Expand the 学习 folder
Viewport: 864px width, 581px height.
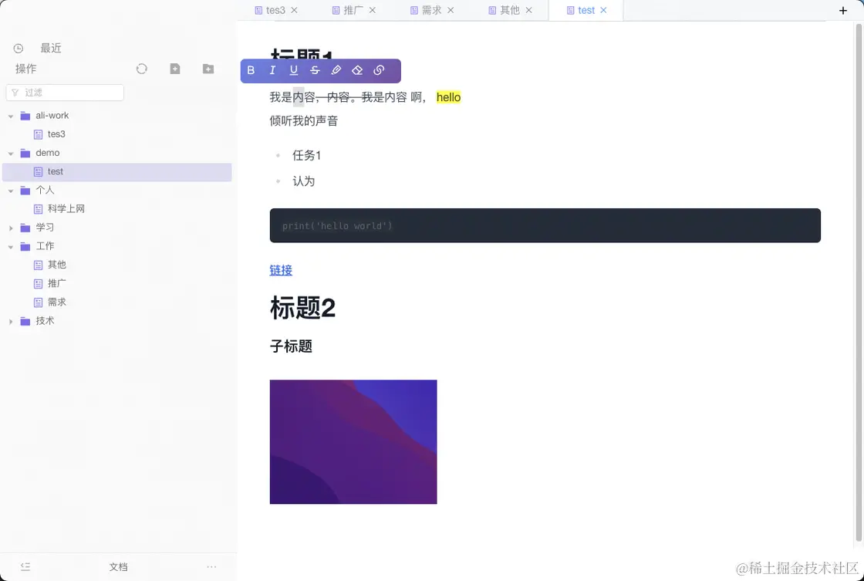pyautogui.click(x=11, y=228)
